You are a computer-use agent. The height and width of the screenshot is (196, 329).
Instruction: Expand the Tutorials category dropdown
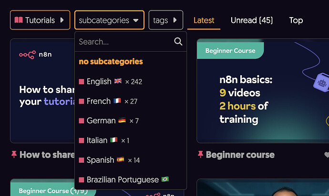40,20
